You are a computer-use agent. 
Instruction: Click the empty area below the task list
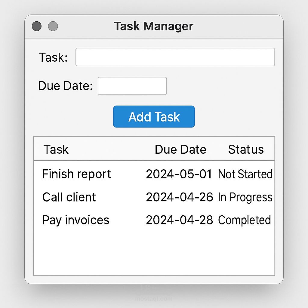[154, 253]
